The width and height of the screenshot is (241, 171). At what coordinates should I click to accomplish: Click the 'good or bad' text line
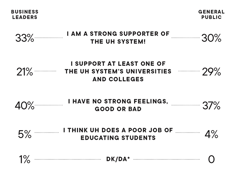tap(118, 109)
